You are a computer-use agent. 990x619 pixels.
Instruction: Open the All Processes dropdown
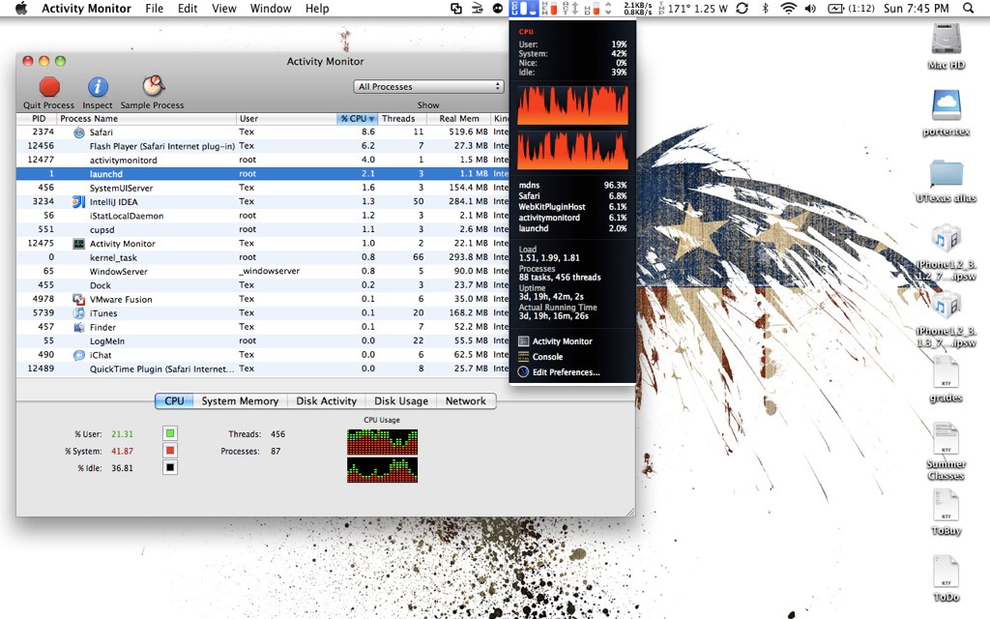click(428, 86)
